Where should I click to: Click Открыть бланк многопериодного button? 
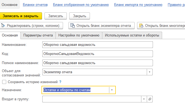161,25
